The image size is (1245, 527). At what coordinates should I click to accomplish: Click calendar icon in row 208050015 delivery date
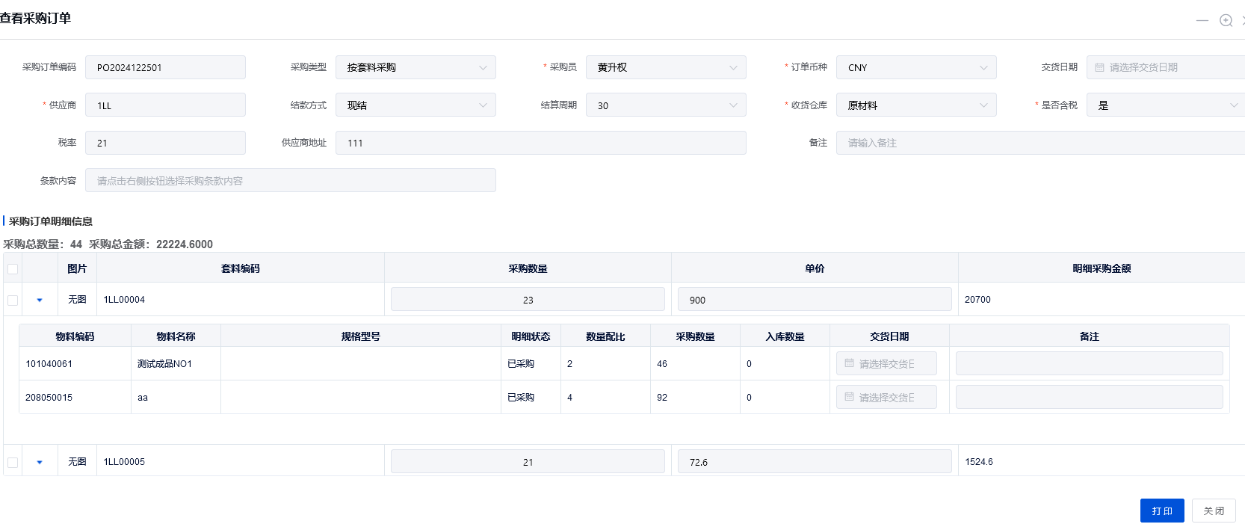pyautogui.click(x=849, y=397)
